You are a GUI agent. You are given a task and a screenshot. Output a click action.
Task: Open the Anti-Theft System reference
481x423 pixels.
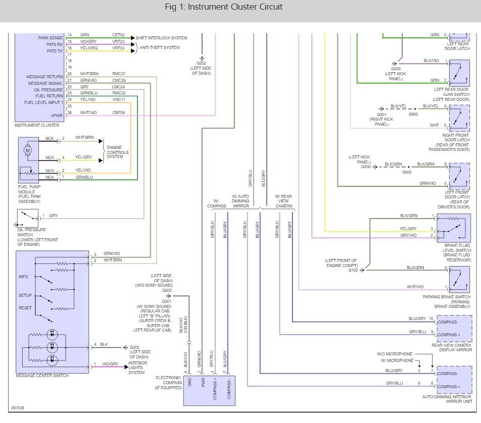pos(159,47)
